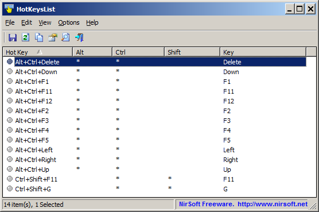
Task: Click the window resize grip in status bar
Action: click(313, 206)
